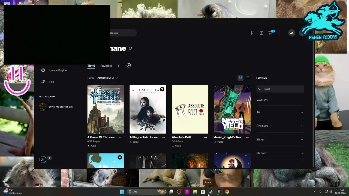The image size is (349, 196).
Task: Click Yükle under Absolute Drift
Action: (x=176, y=146)
